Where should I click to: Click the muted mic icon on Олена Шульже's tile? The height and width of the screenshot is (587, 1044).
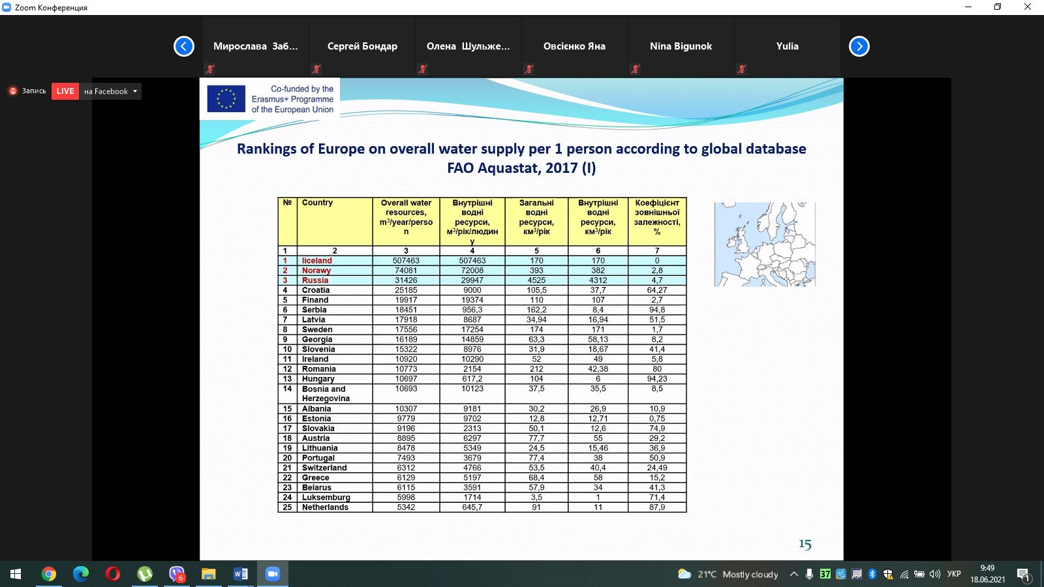[x=423, y=68]
